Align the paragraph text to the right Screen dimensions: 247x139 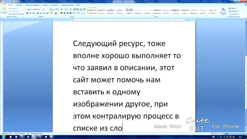(68, 13)
